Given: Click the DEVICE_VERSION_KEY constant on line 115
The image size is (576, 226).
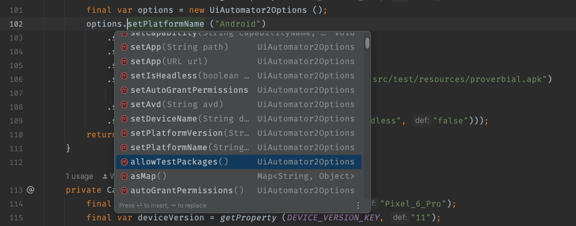Looking at the screenshot, I should 335,218.
